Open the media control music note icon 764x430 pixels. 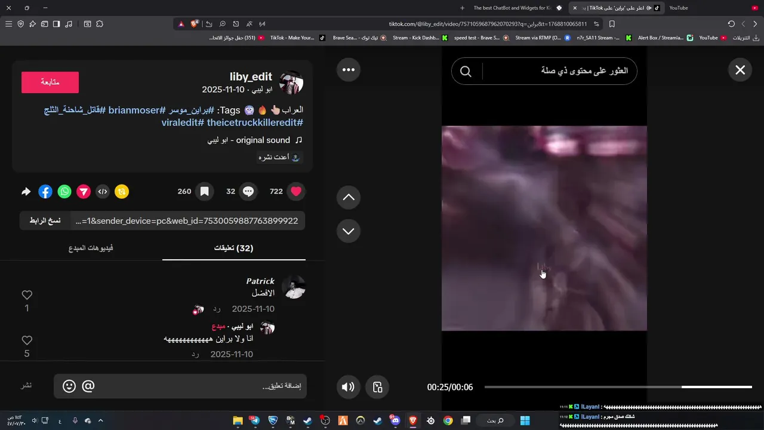click(69, 24)
